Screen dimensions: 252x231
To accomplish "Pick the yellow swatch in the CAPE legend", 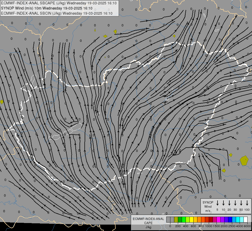I will 192,219.
